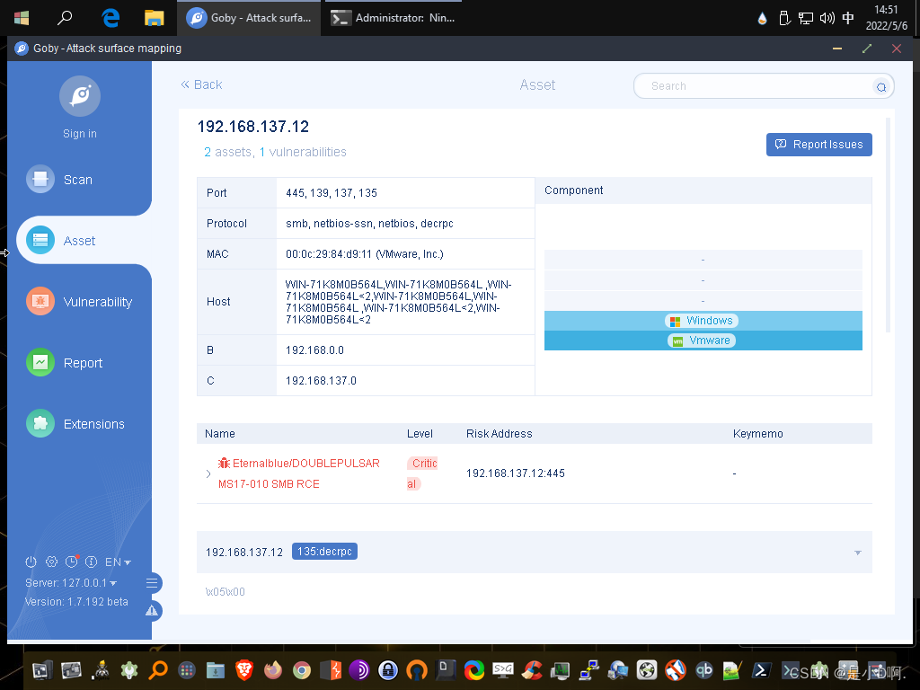Click the C segment value 192.168.137.0
This screenshot has height=690, width=920.
tap(321, 381)
